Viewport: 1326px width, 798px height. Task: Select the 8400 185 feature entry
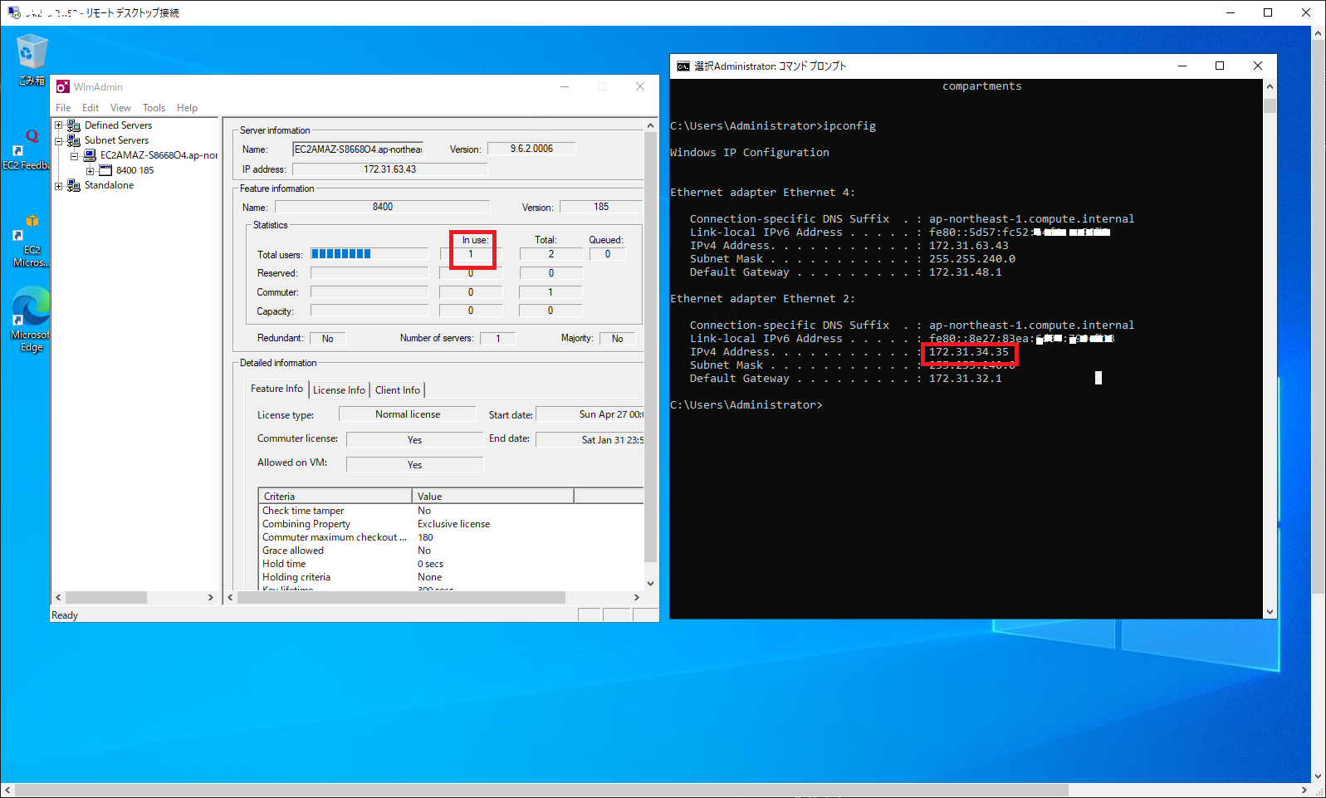click(135, 170)
